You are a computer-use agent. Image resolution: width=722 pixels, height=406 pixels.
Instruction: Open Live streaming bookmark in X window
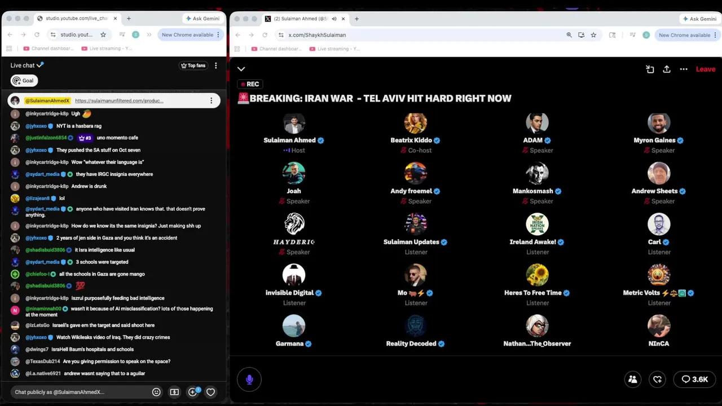tap(334, 48)
